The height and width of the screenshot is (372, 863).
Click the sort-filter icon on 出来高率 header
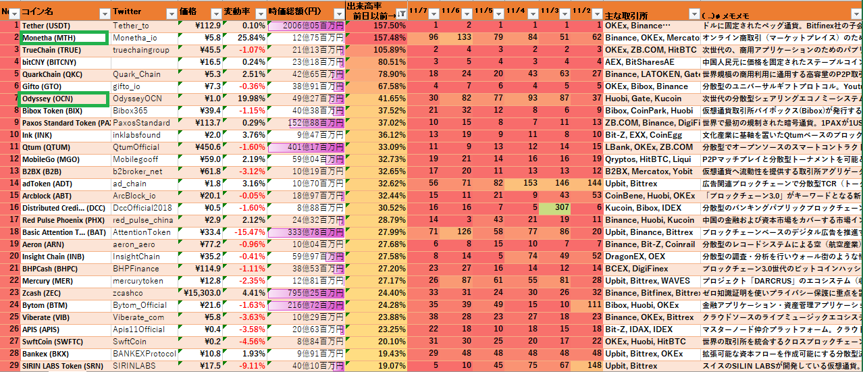click(x=402, y=13)
